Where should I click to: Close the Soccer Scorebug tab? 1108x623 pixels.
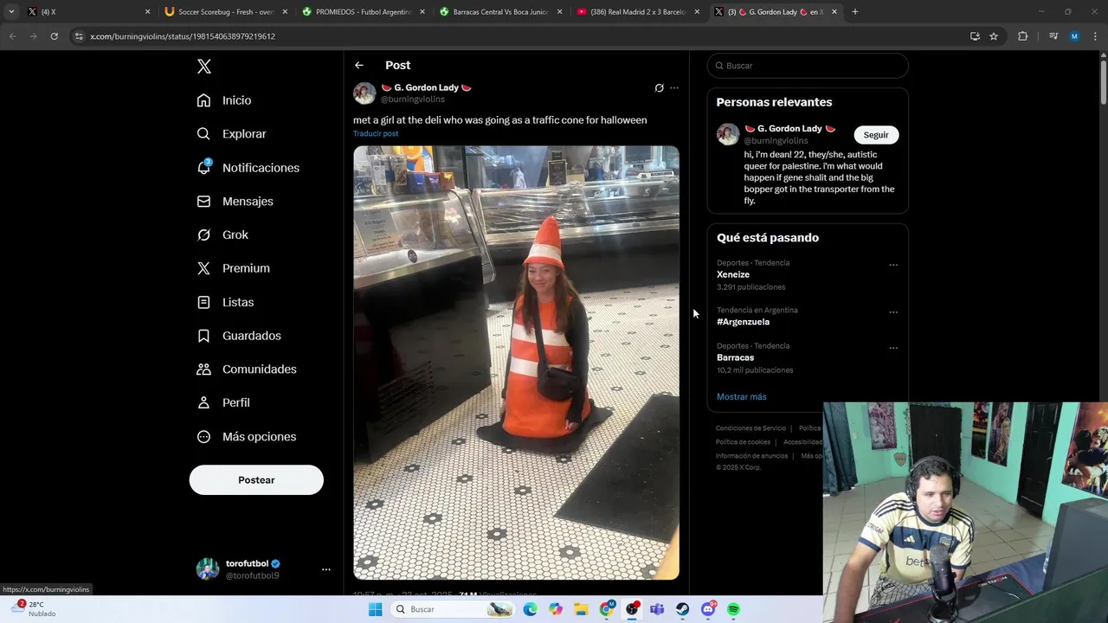point(285,12)
